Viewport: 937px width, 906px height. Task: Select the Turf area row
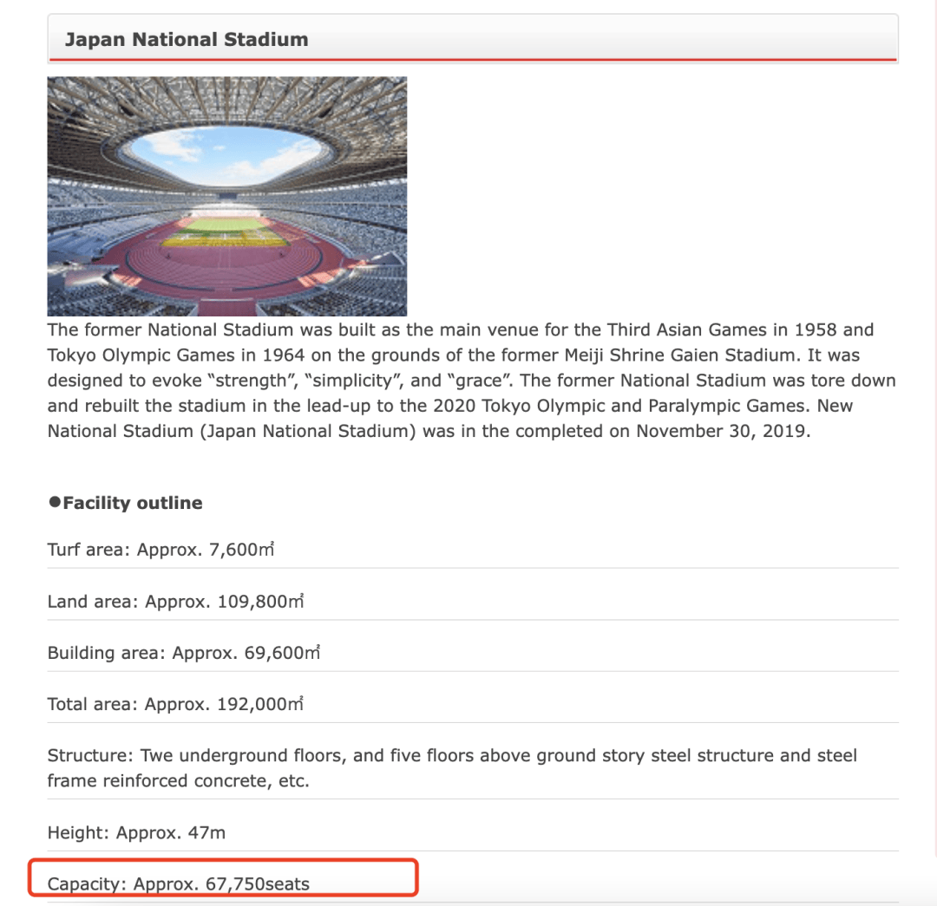pyautogui.click(x=161, y=550)
